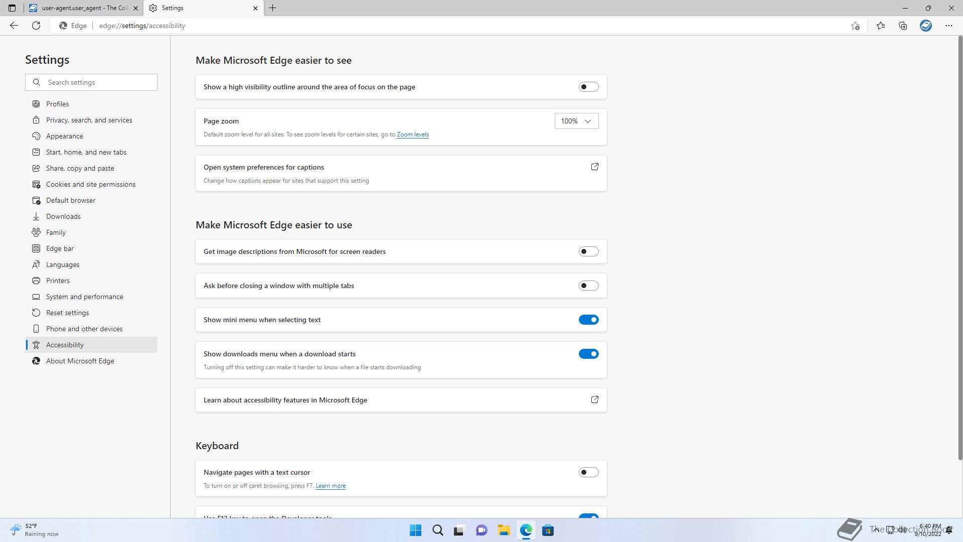
Task: Open the Windows Start menu
Action: [x=415, y=530]
